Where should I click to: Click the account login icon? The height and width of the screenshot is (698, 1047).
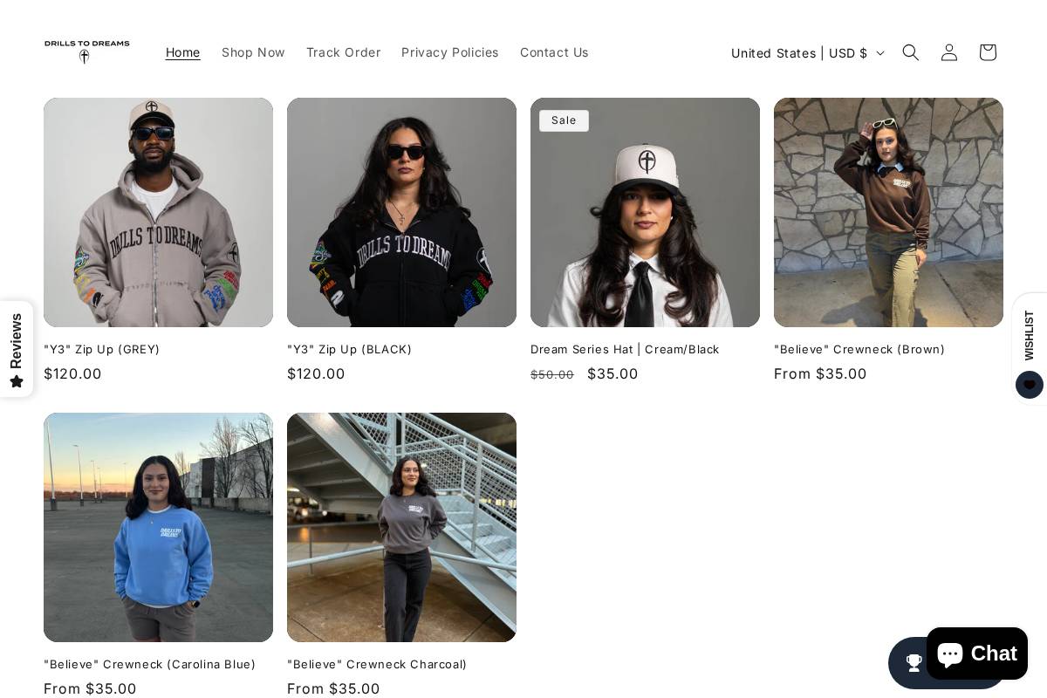pyautogui.click(x=948, y=52)
